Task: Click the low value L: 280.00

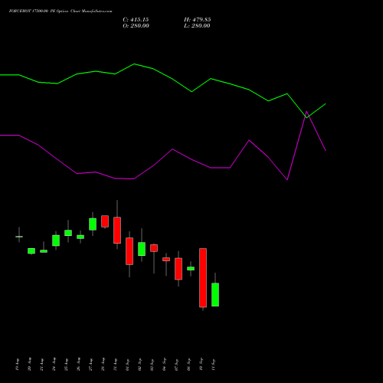Action: (197, 26)
